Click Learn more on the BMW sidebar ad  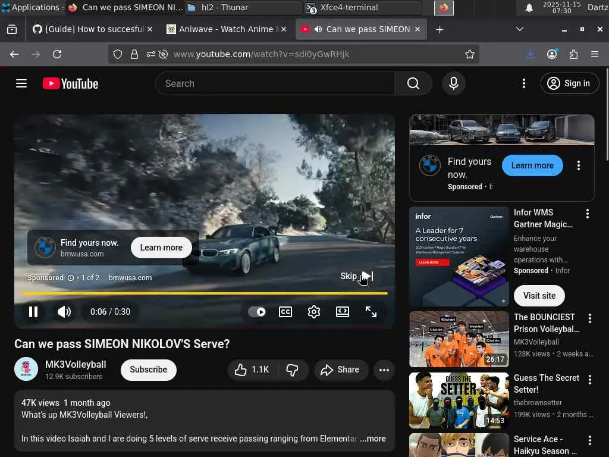pyautogui.click(x=532, y=165)
